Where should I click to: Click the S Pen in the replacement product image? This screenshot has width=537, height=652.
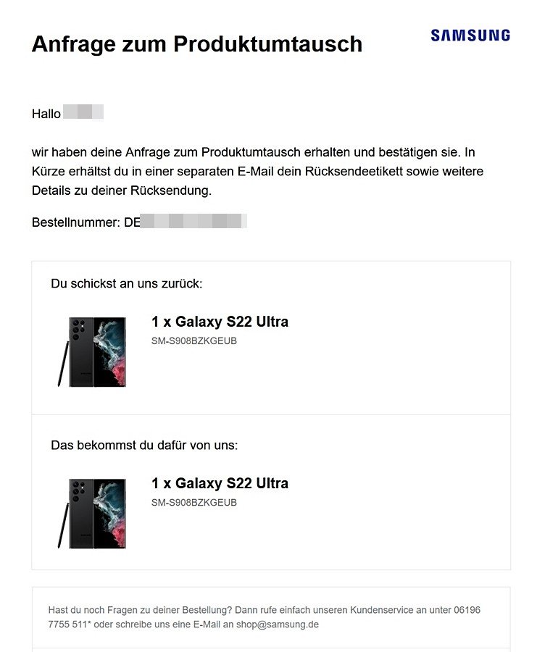click(63, 526)
